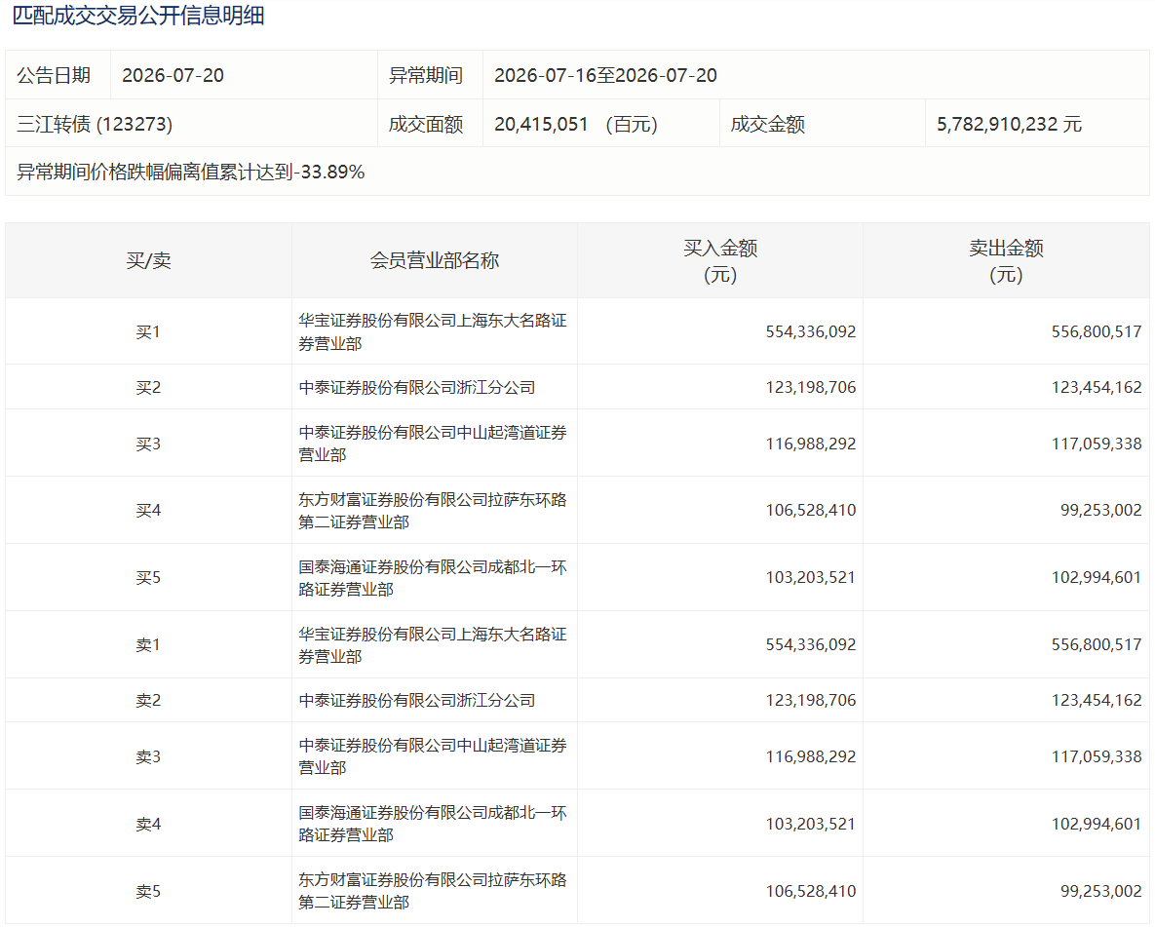The image size is (1155, 927).
Task: Select the 买3 row label
Action: [148, 444]
